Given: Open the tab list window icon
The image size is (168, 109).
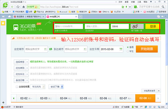Looking at the screenshot, I should [158, 16].
